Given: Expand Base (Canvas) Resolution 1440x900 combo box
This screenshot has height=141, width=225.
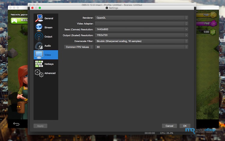Looking at the screenshot, I should 141,29.
